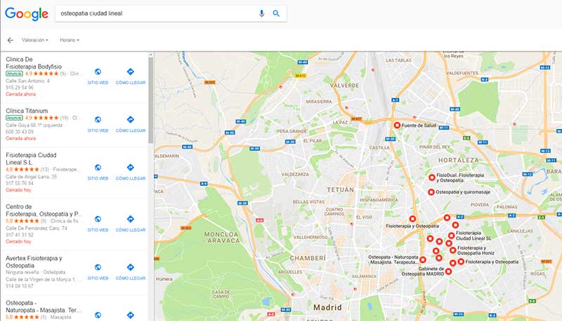Click the 'Ninguna reseña' text for Avertex
This screenshot has height=321, width=562.
[23, 272]
